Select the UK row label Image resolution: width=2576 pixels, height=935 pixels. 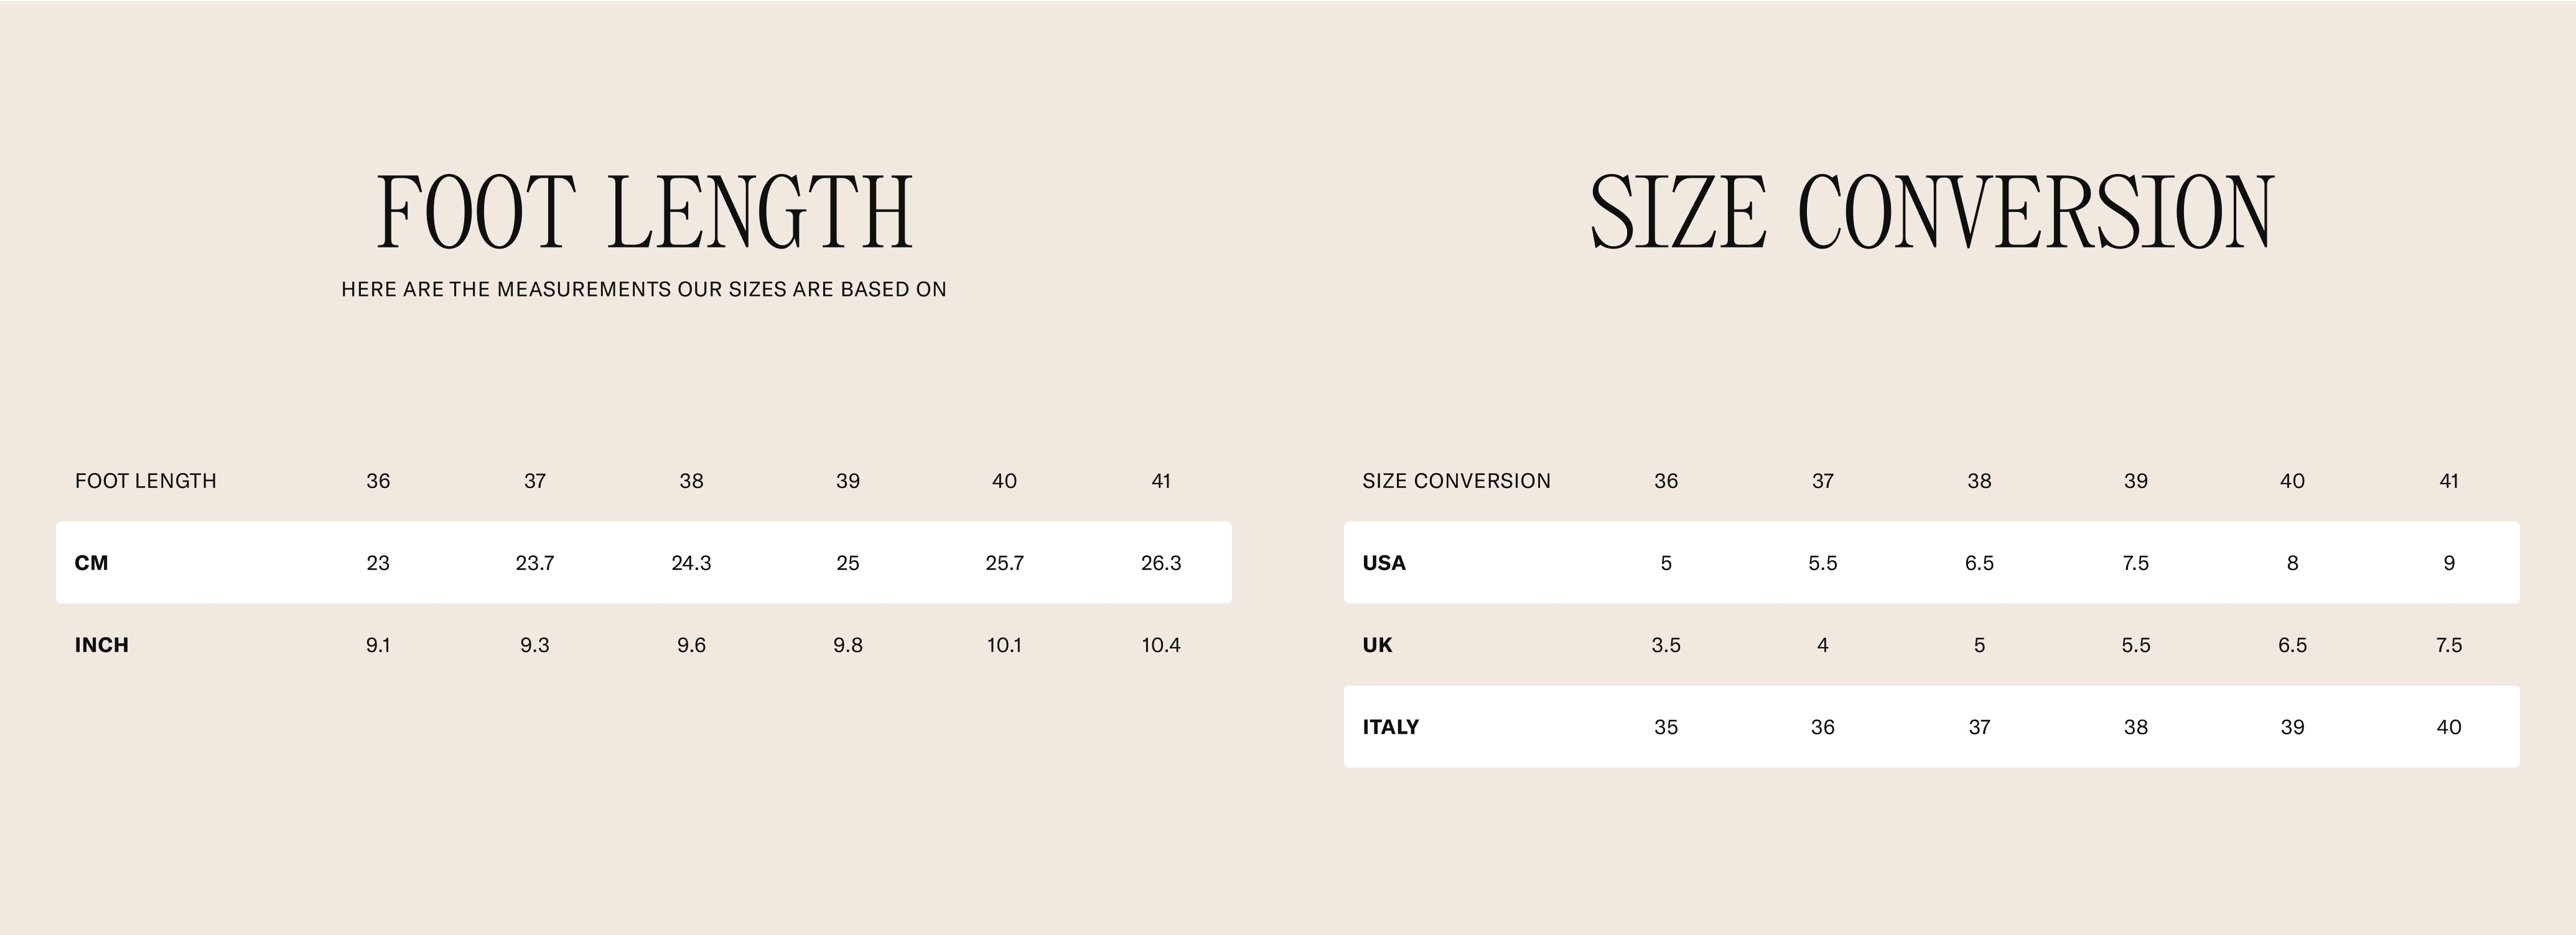pyautogui.click(x=1377, y=645)
